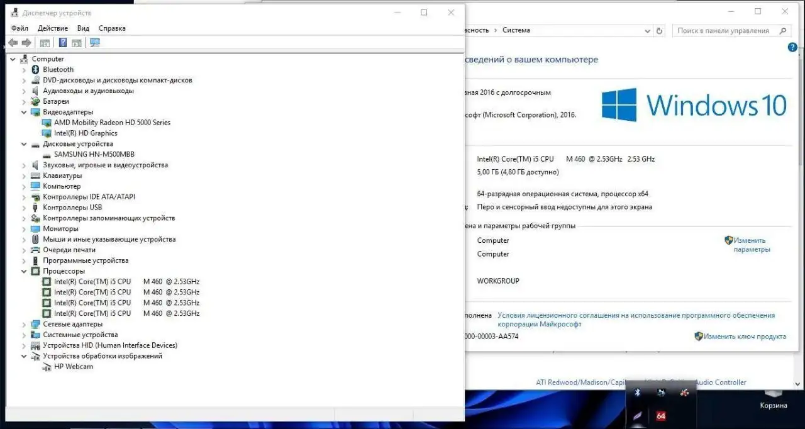Click the red dots tray icon

(684, 393)
